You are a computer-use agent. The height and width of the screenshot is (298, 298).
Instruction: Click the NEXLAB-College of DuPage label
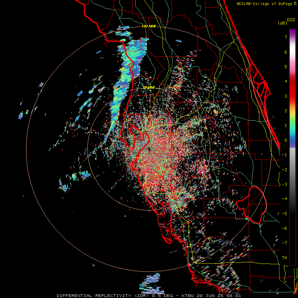tap(266, 4)
